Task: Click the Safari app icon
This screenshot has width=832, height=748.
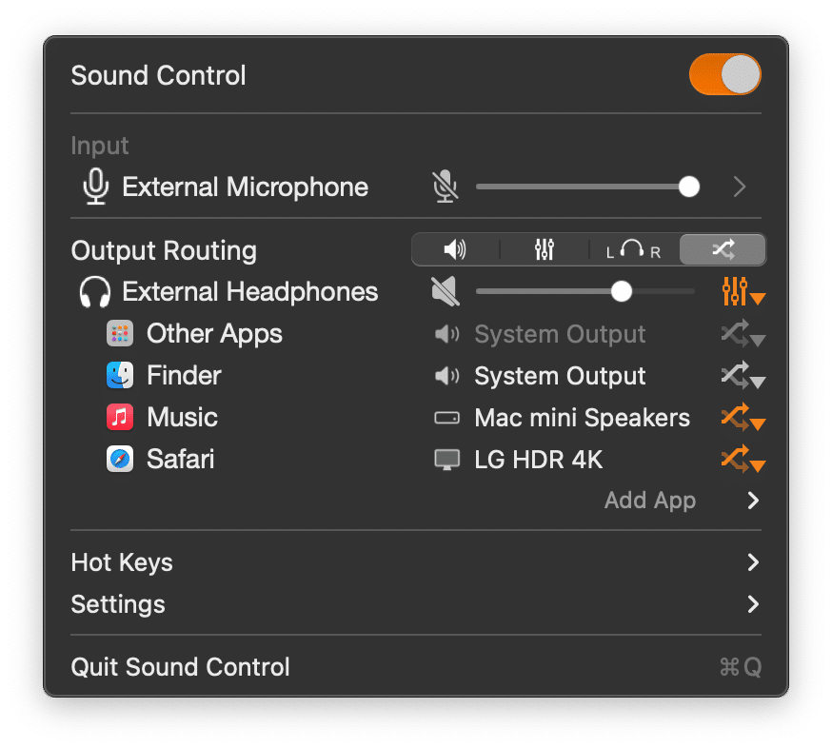Action: (x=120, y=459)
